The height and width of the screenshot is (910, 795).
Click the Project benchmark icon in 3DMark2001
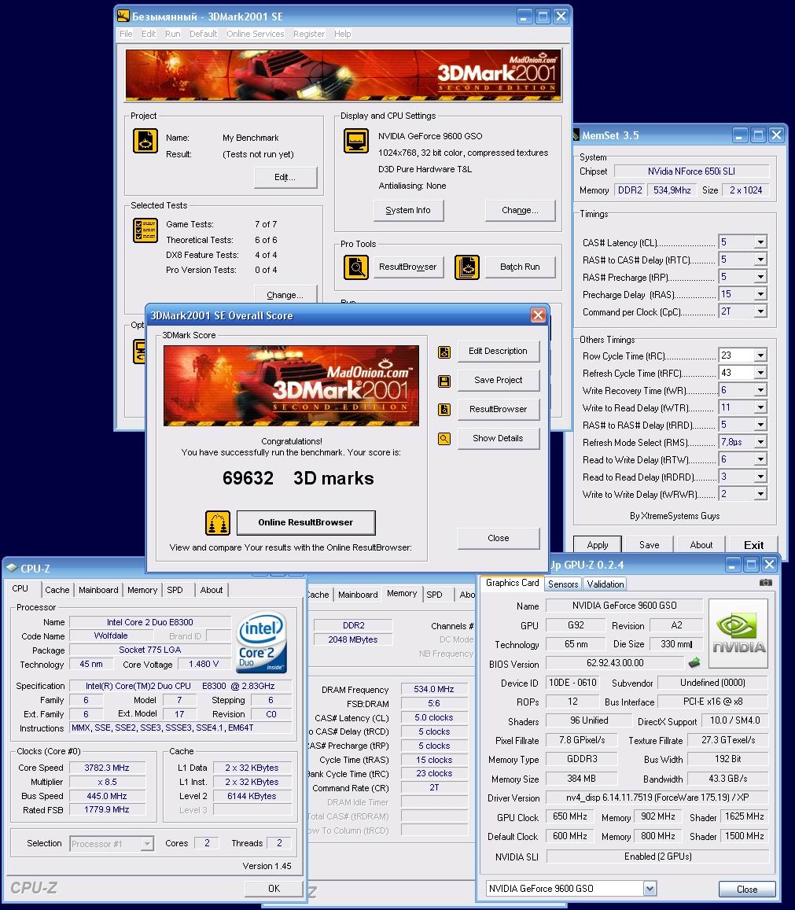pos(145,141)
